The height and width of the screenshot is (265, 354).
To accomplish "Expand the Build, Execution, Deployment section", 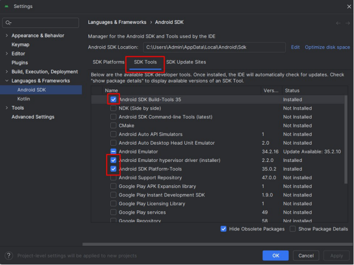I will click(7, 72).
